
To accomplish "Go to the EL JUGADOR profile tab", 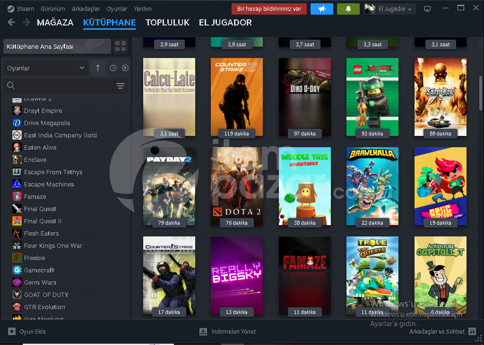I will tap(225, 23).
